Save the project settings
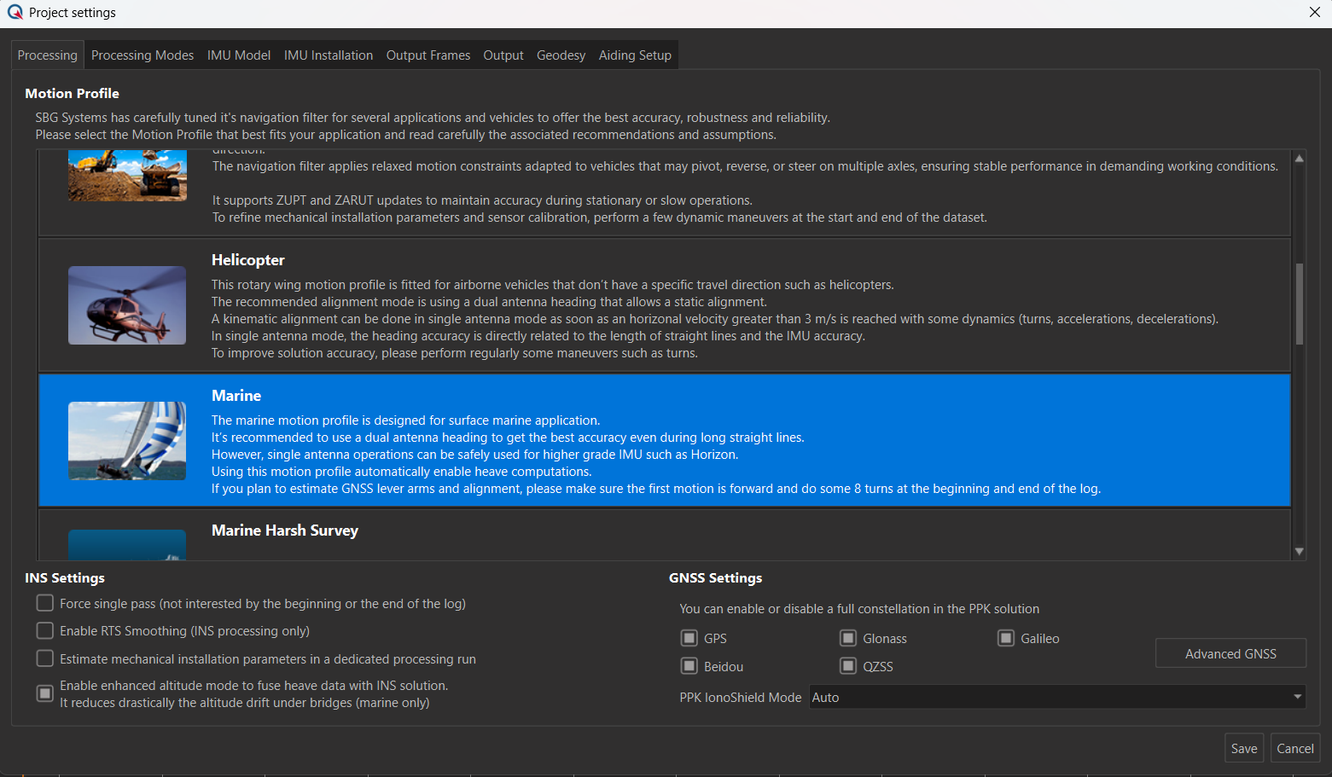The height and width of the screenshot is (777, 1332). click(x=1243, y=749)
